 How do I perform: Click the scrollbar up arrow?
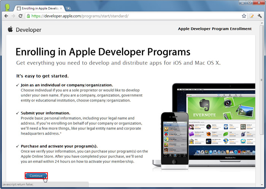tap(262, 24)
